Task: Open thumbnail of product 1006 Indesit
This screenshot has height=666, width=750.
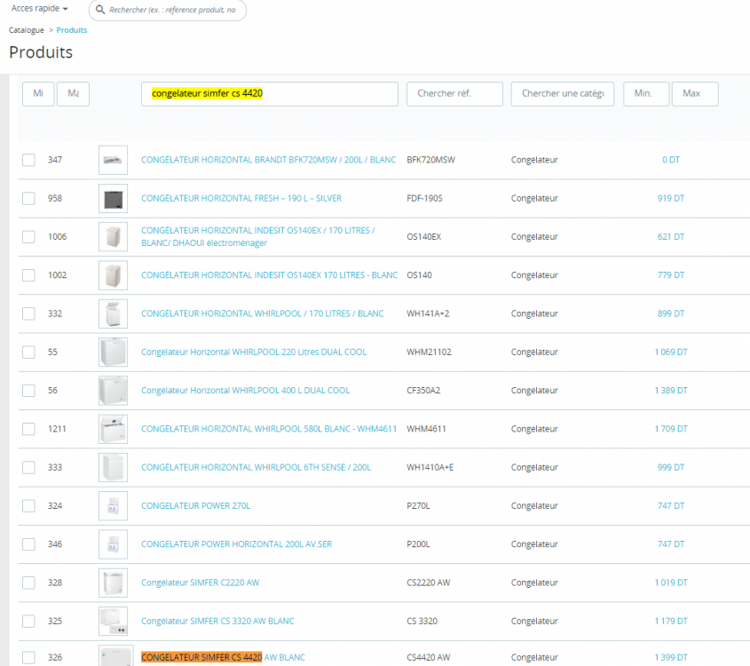Action: pos(113,237)
